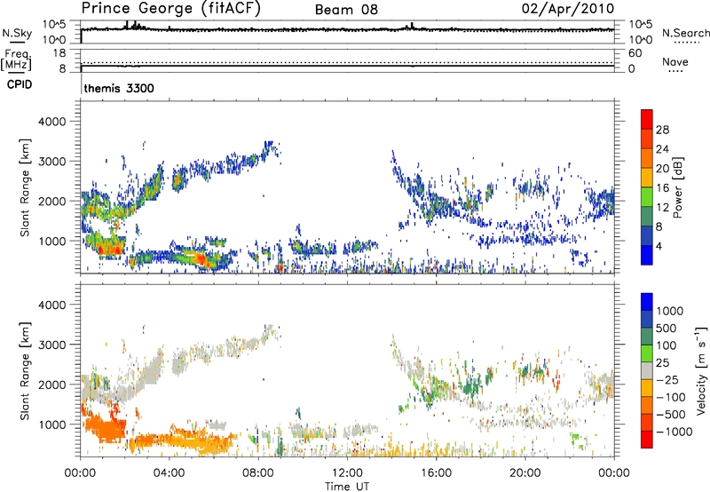Click "2000" tick on Power panel axis
The height and width of the screenshot is (492, 710).
pos(52,201)
